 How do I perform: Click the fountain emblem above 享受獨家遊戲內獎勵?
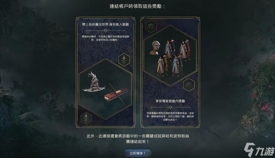tap(189, 85)
